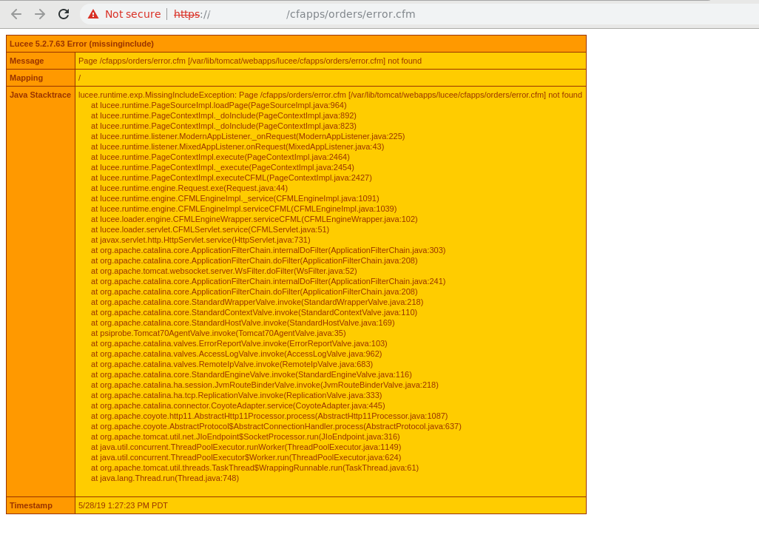Select line 'ErrorReportValve.invoke(ErrorReportValve.java:103)'

(x=239, y=343)
